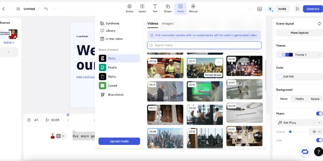Screen dimensions: 323x161
Task: Select the 00:06 warehouse workers video
Action: [165, 68]
